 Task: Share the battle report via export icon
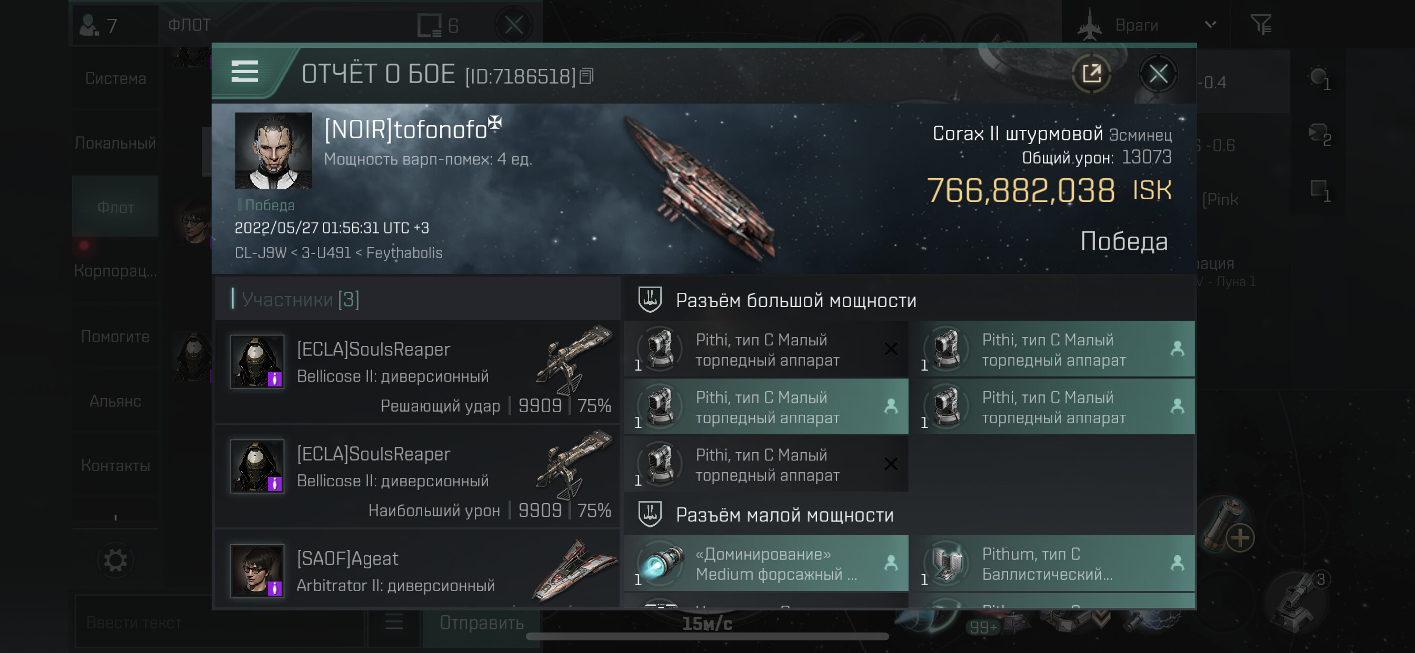(x=1091, y=73)
